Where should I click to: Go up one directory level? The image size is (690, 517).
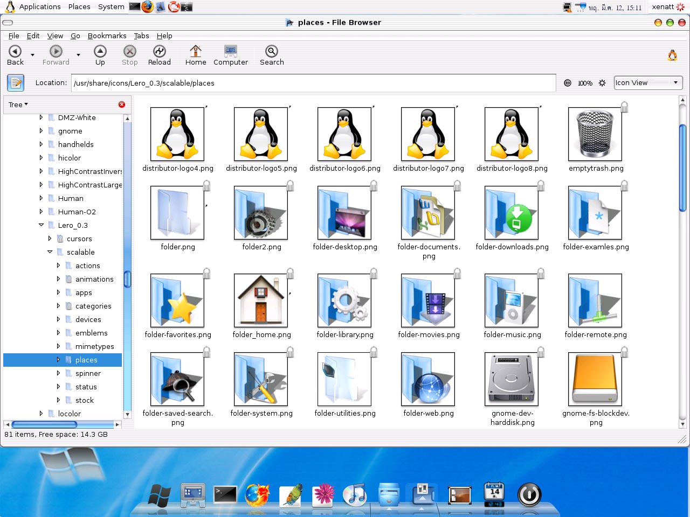100,55
